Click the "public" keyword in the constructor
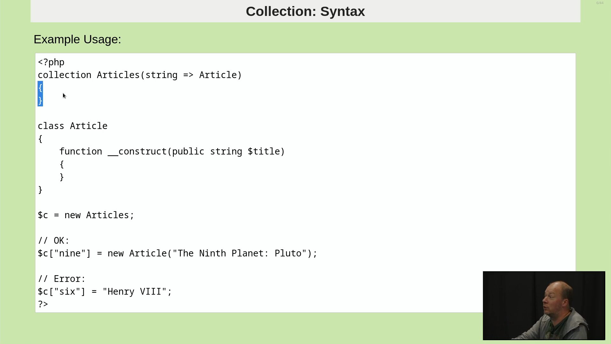Image resolution: width=611 pixels, height=344 pixels. tap(188, 152)
